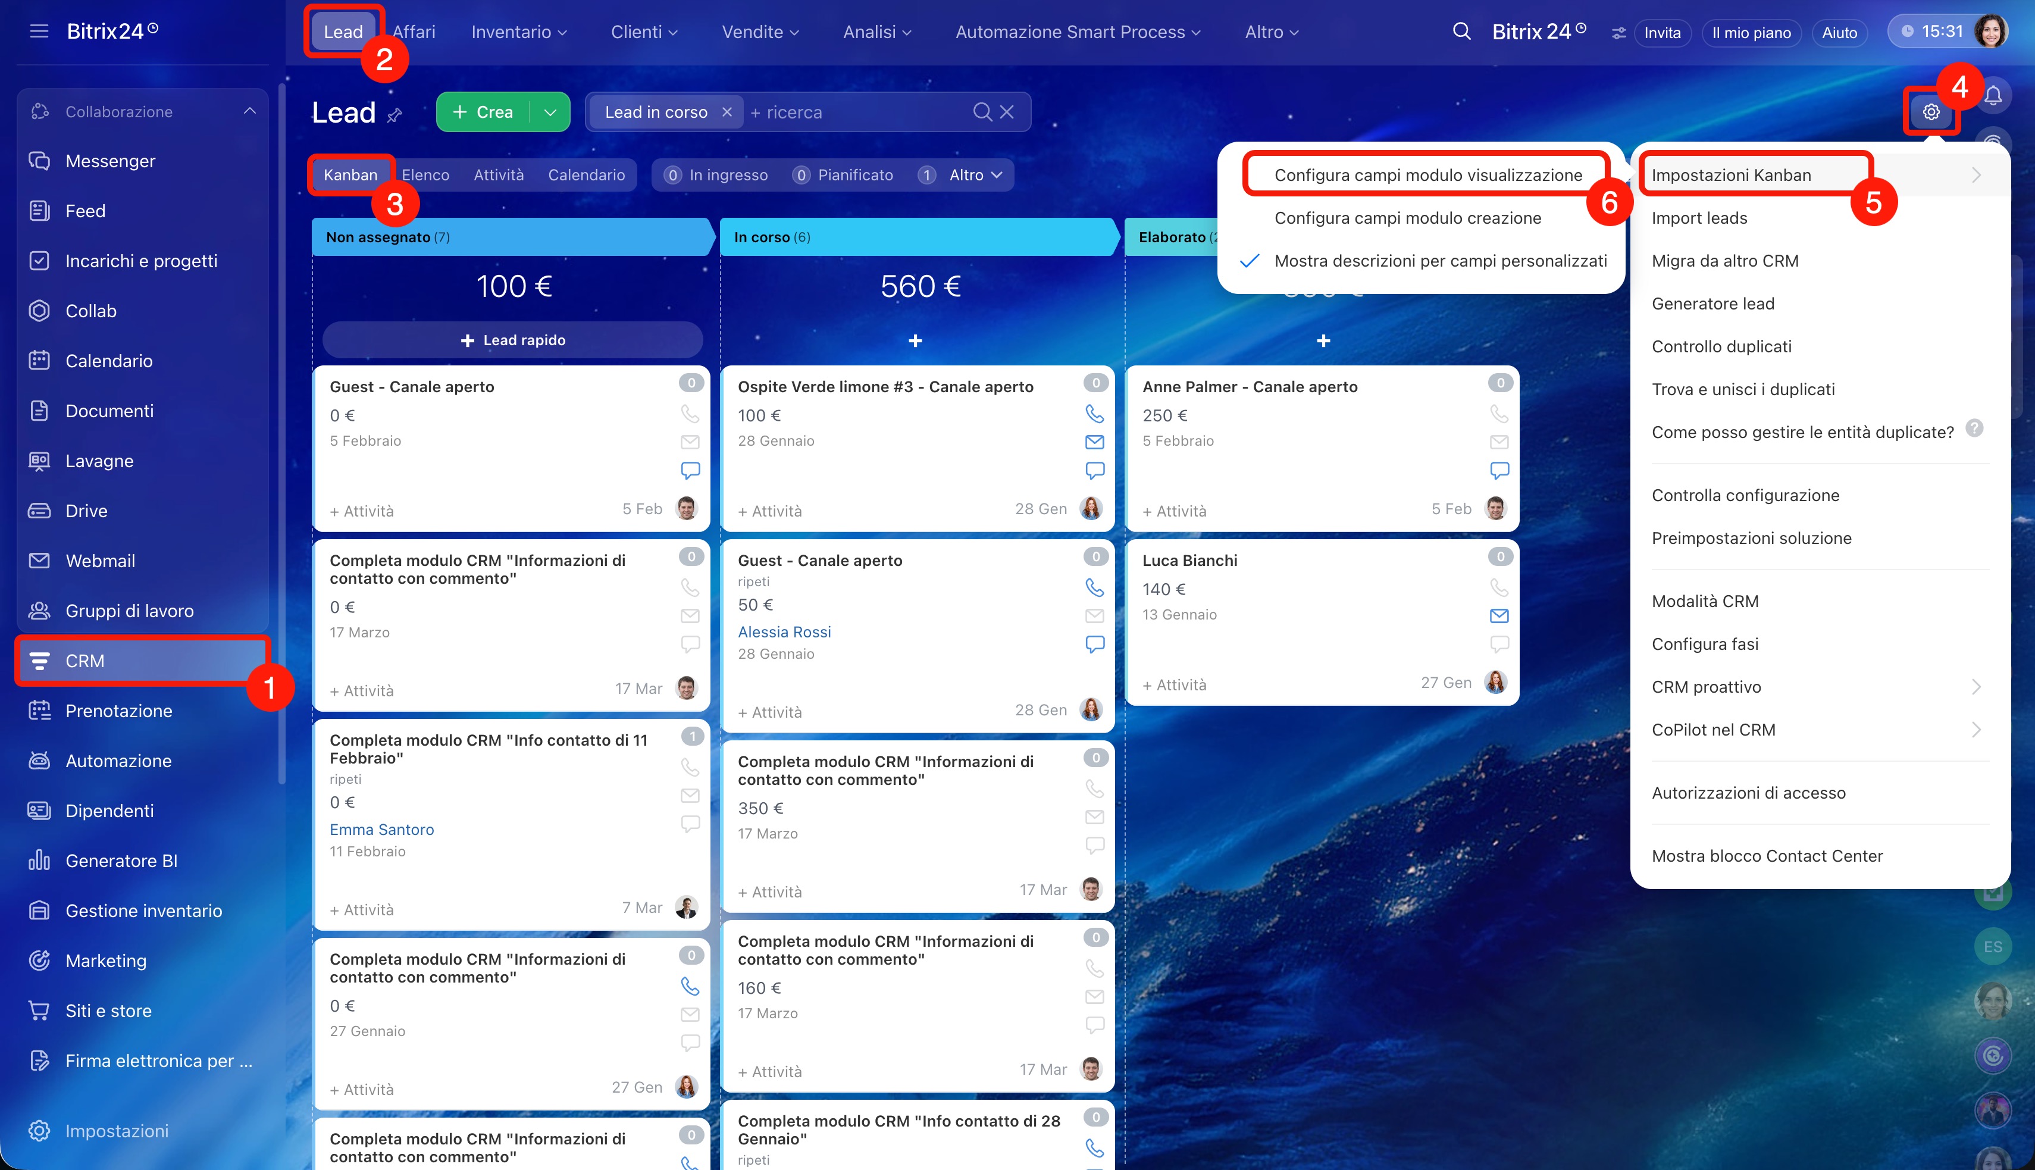Select Configura campi modulo creazione
The width and height of the screenshot is (2035, 1170).
1408,218
